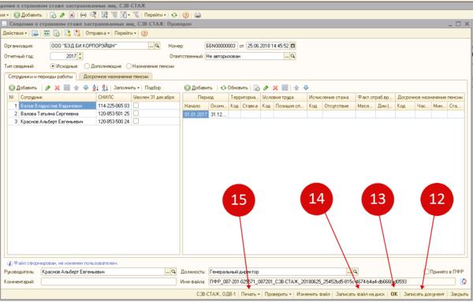Click the Комментарий input field
The height and width of the screenshot is (302, 473).
109,281
